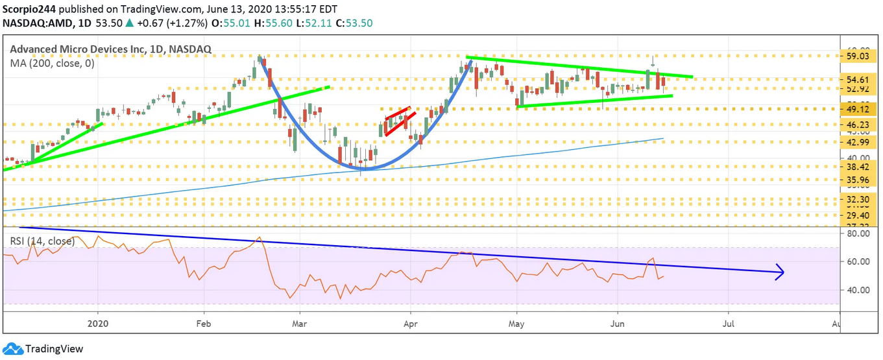The image size is (883, 360).
Task: Click the 35.96 price level label
Action: pyautogui.click(x=857, y=180)
